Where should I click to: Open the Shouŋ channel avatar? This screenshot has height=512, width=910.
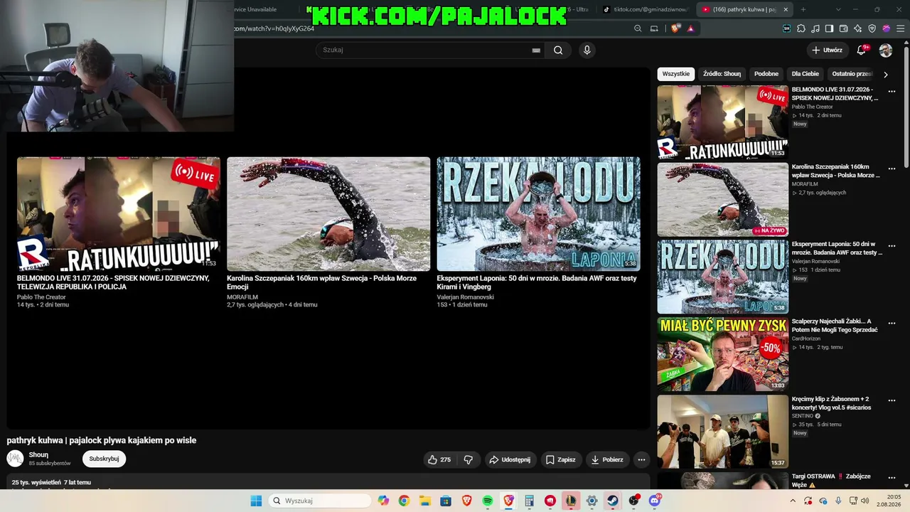[15, 459]
